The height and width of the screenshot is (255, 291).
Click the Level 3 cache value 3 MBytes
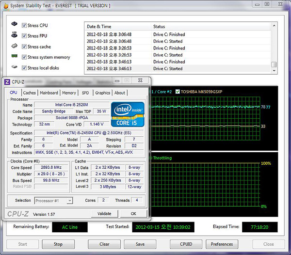[108, 187]
